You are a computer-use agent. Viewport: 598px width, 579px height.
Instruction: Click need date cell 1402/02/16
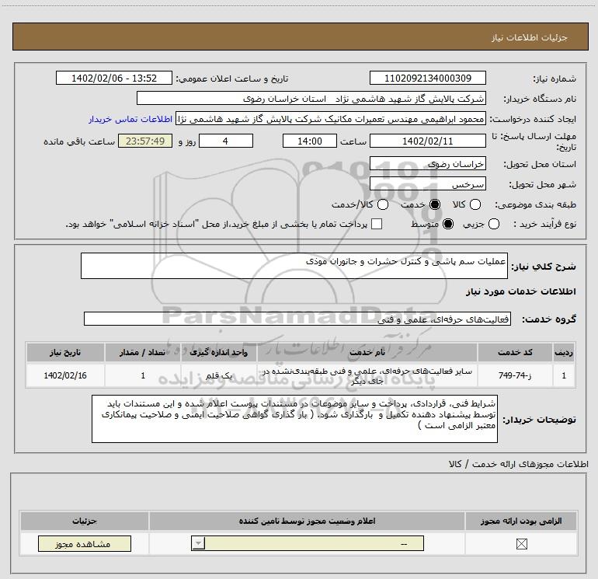pos(65,375)
